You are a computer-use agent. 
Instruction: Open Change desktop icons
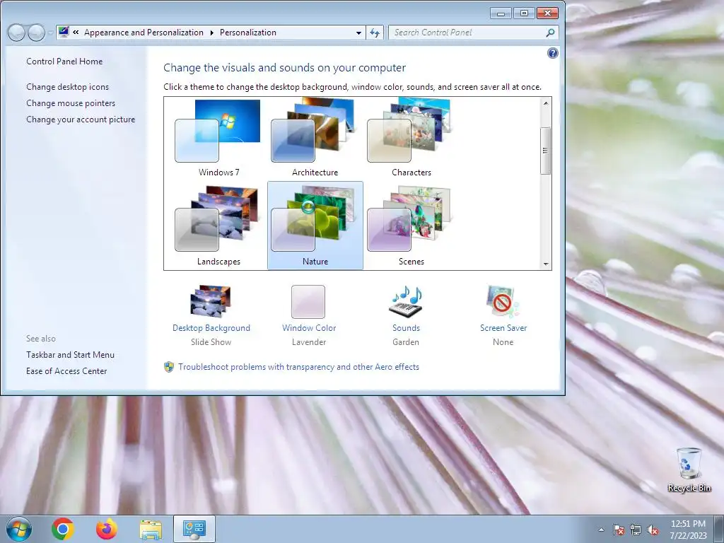[67, 87]
